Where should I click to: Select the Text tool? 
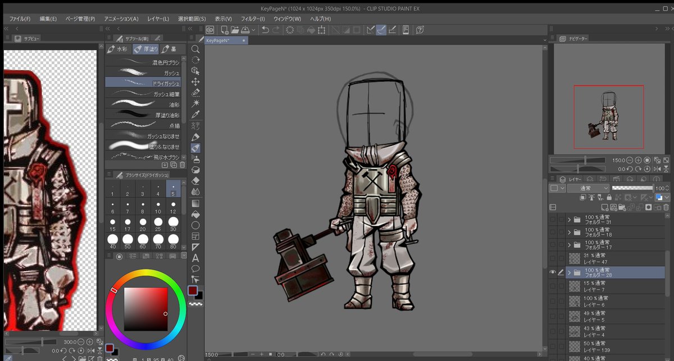pos(195,258)
